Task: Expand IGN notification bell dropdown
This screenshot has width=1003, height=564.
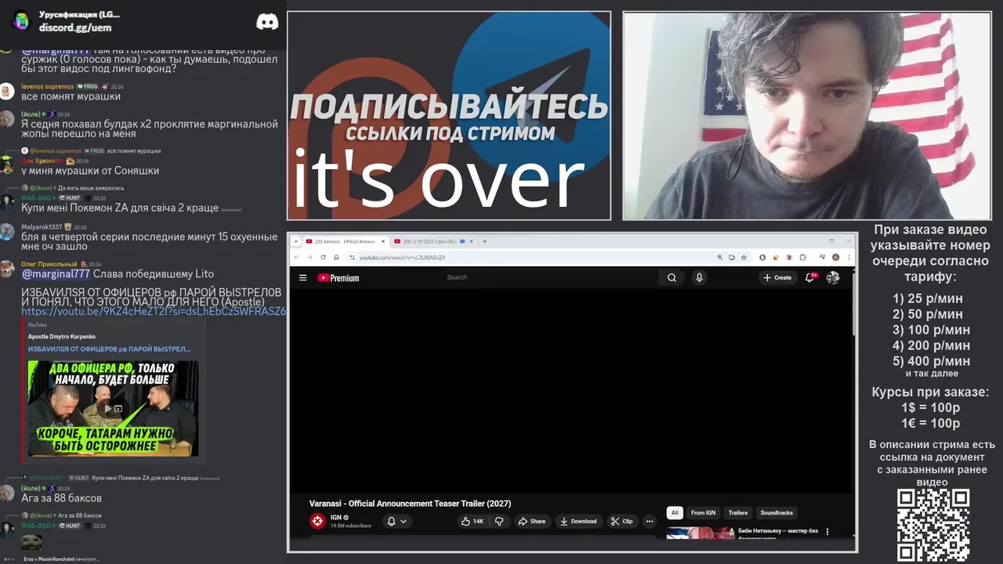Action: (x=396, y=521)
